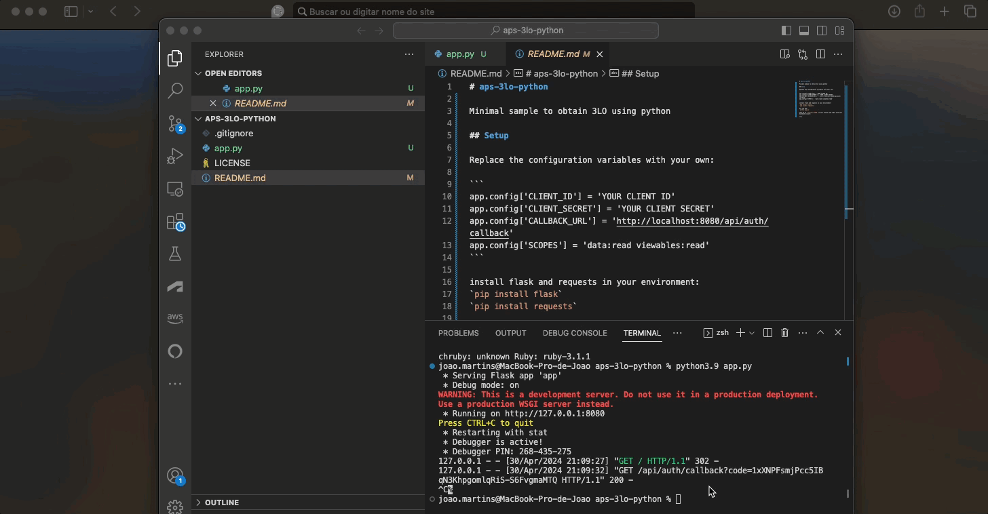Kill terminal using trash icon
This screenshot has width=988, height=514.
[785, 333]
